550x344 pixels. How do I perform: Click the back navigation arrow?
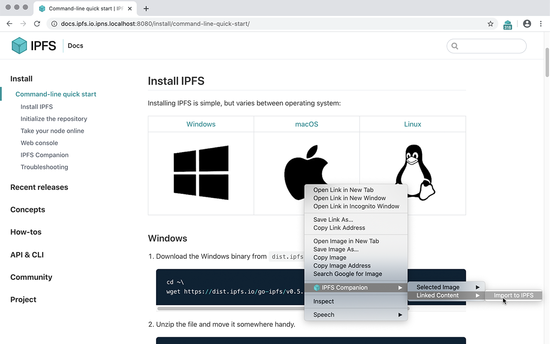click(9, 24)
